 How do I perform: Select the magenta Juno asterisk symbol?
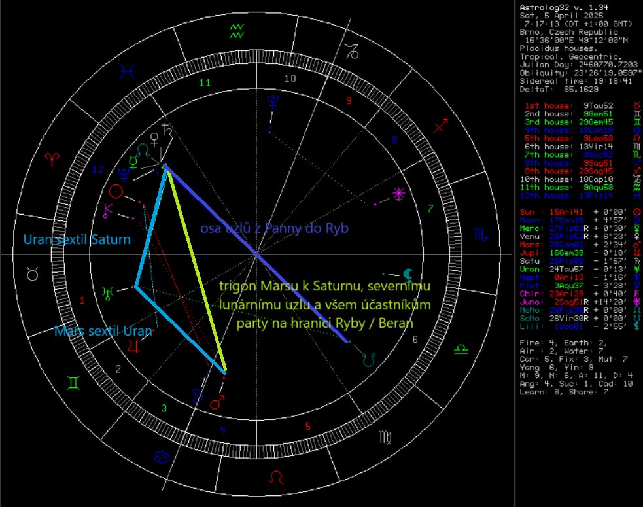click(x=398, y=194)
